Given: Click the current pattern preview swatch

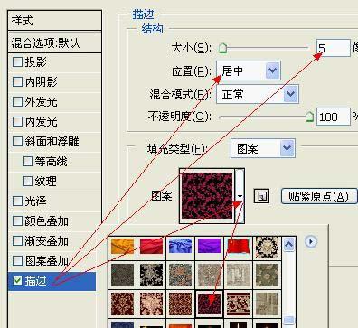Looking at the screenshot, I should (x=207, y=195).
